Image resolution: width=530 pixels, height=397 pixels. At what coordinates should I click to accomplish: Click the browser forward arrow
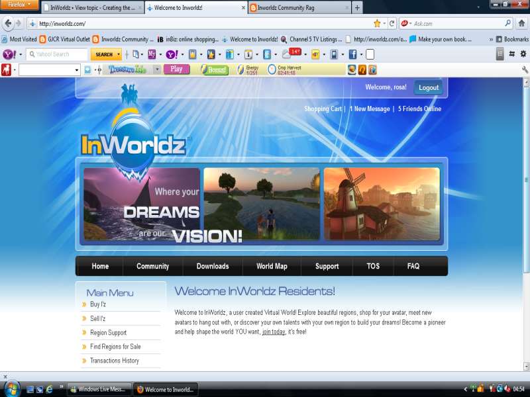19,23
